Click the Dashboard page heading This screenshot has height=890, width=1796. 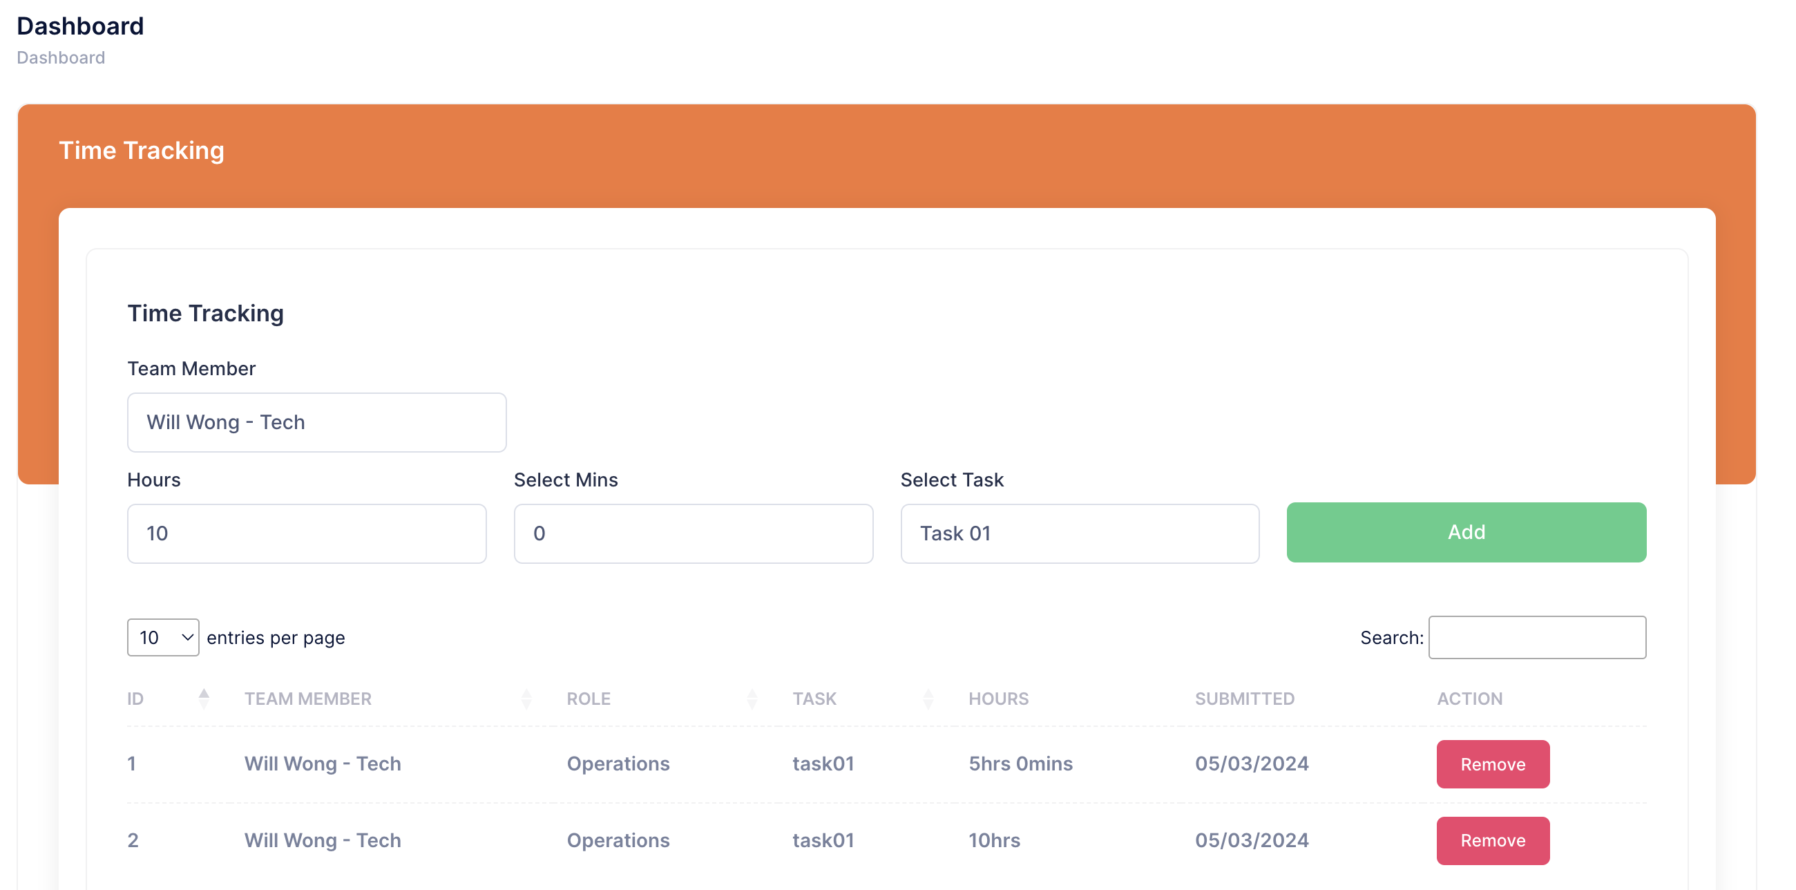(80, 26)
